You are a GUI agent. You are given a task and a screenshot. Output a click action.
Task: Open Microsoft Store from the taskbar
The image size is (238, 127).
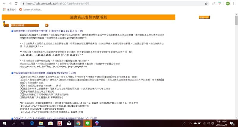point(50,123)
